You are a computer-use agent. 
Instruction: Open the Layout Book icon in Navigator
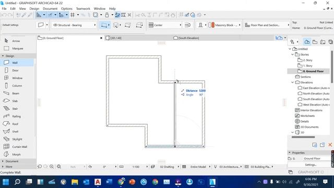tap(323, 42)
